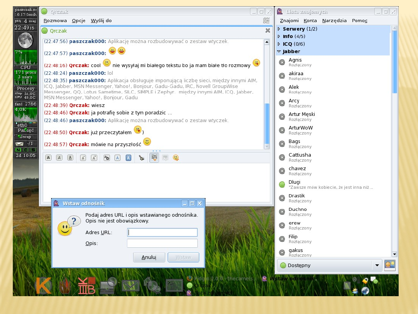Open the Rozmowa menu

[x=55, y=21]
